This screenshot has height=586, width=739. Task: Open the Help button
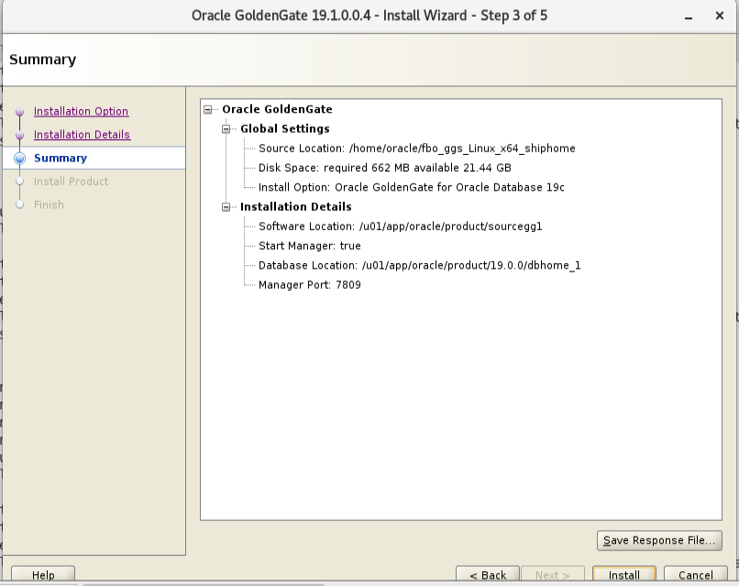(43, 575)
